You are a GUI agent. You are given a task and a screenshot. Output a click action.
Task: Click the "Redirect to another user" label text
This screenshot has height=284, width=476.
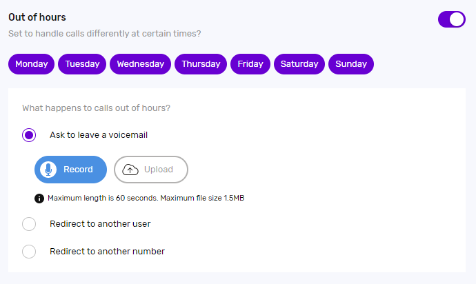[x=100, y=224]
